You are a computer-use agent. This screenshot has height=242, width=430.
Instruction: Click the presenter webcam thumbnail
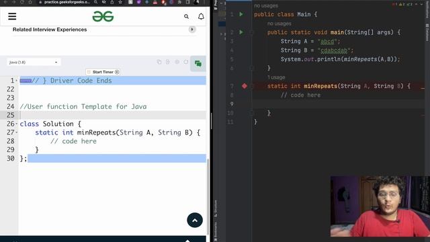380,206
